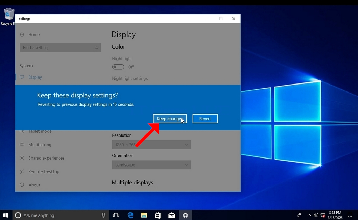Click the Display page heading

point(123,35)
